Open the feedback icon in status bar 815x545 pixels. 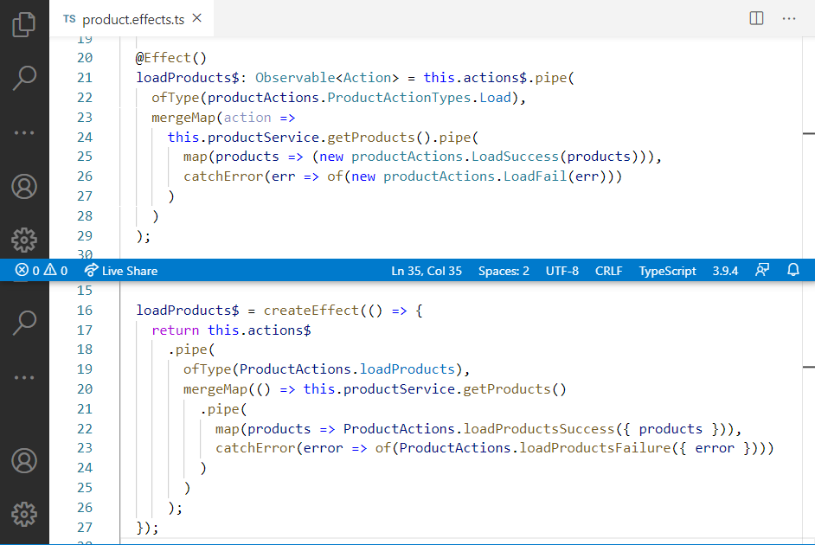(762, 270)
